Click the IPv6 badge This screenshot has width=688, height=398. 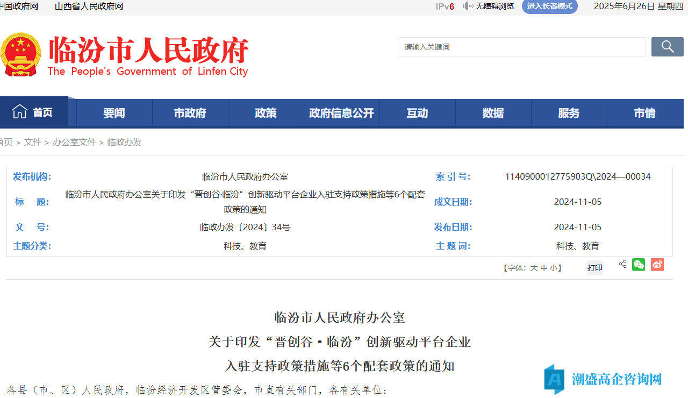(x=445, y=6)
